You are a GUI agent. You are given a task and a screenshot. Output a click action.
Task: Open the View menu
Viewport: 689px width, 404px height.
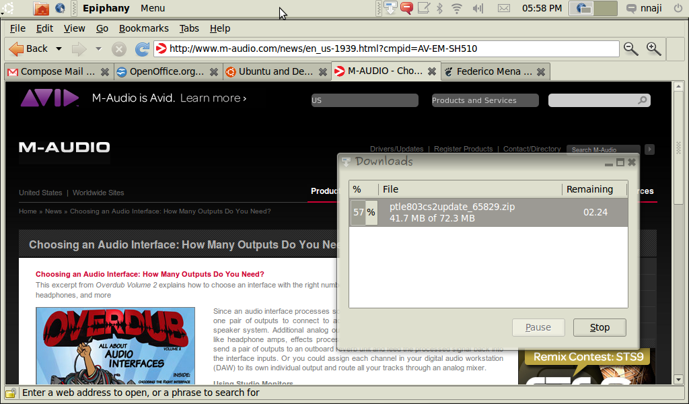[74, 28]
